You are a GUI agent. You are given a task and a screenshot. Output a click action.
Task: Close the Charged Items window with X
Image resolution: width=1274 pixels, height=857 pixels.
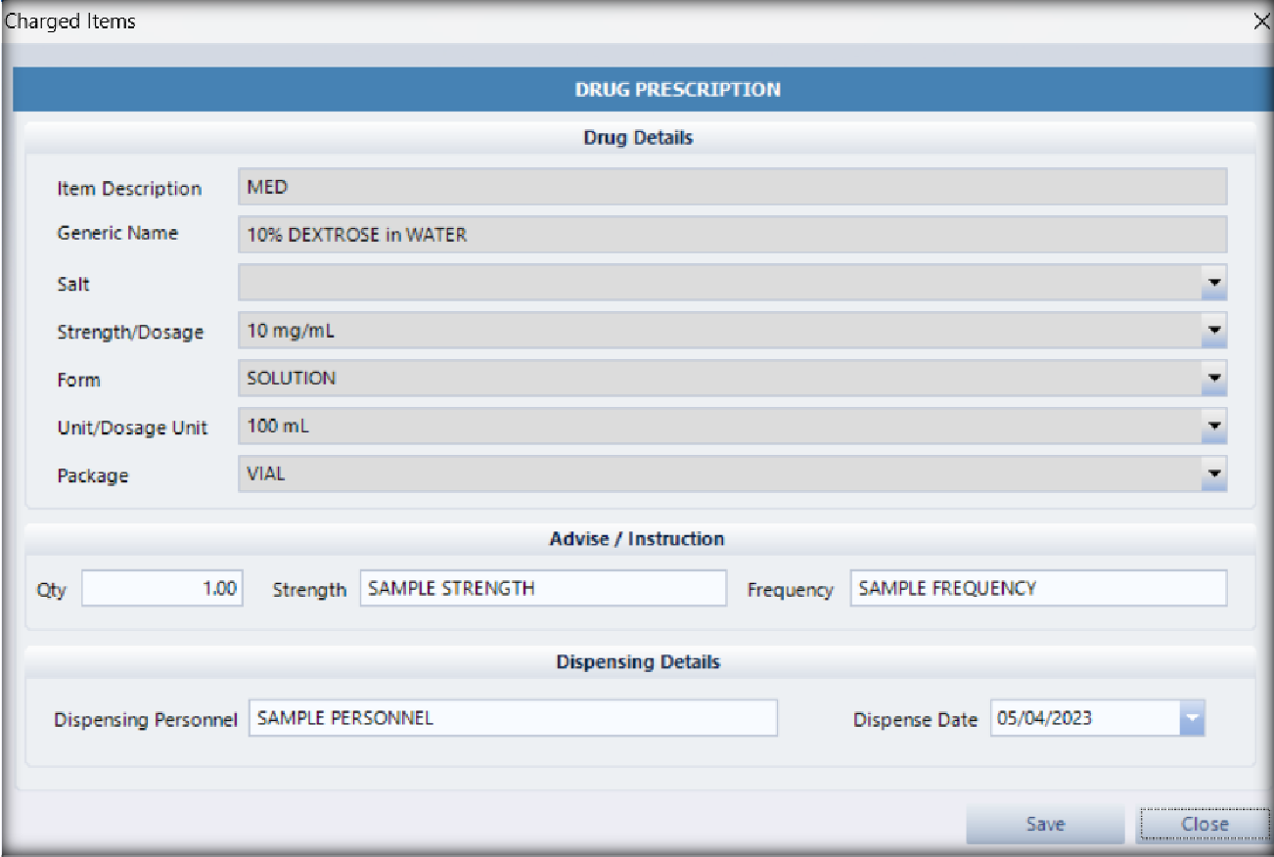click(1261, 22)
